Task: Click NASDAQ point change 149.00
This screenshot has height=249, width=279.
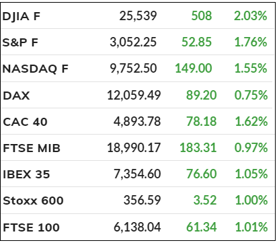Action: point(194,69)
